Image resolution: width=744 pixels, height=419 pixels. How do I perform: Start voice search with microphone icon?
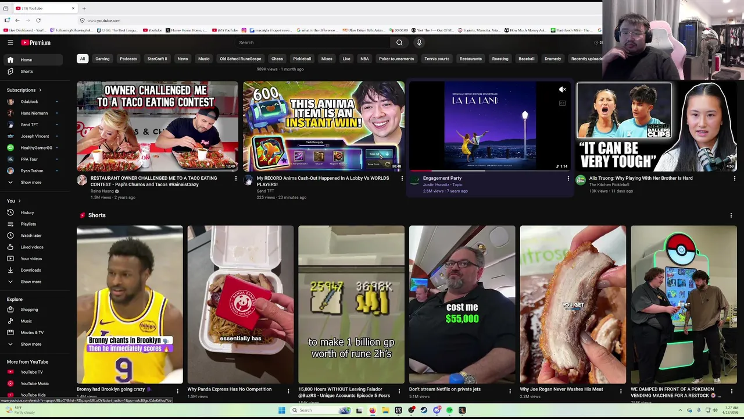419,42
